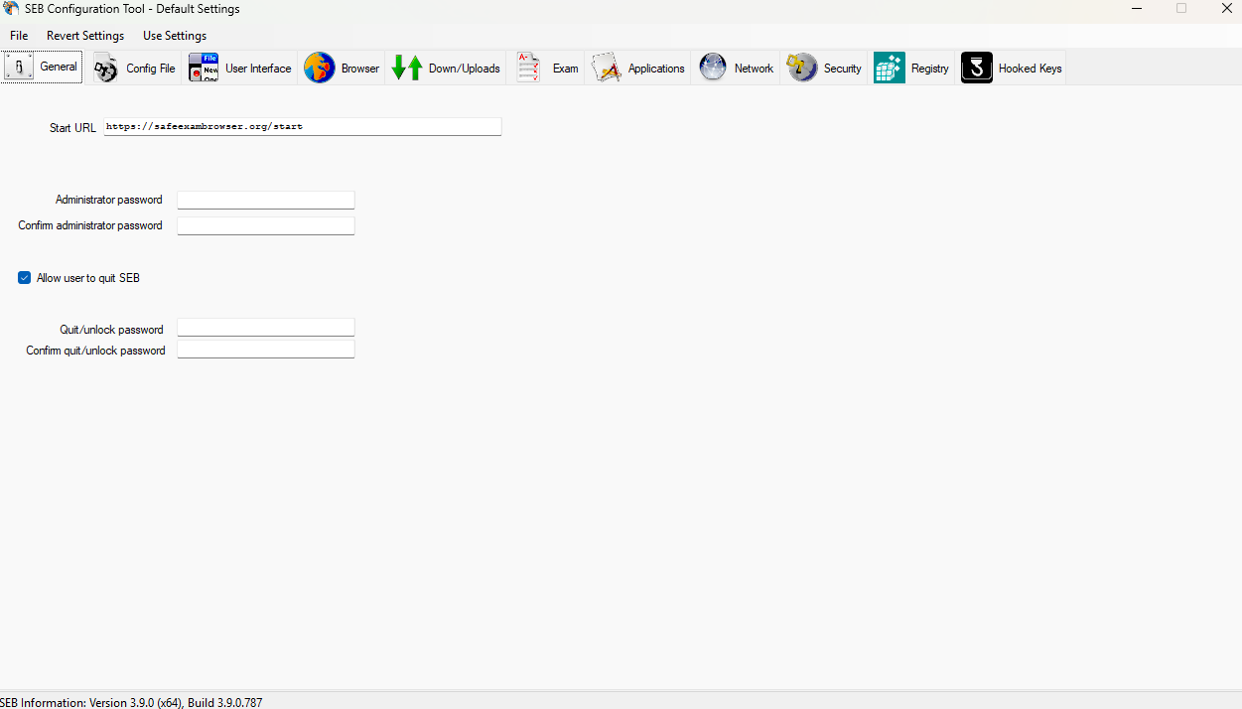The image size is (1242, 709).
Task: Open the Applications tab
Action: (638, 68)
